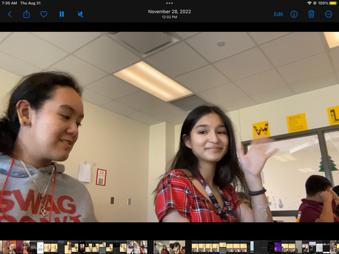Pause the video playback
This screenshot has height=254, width=339.
pyautogui.click(x=62, y=14)
